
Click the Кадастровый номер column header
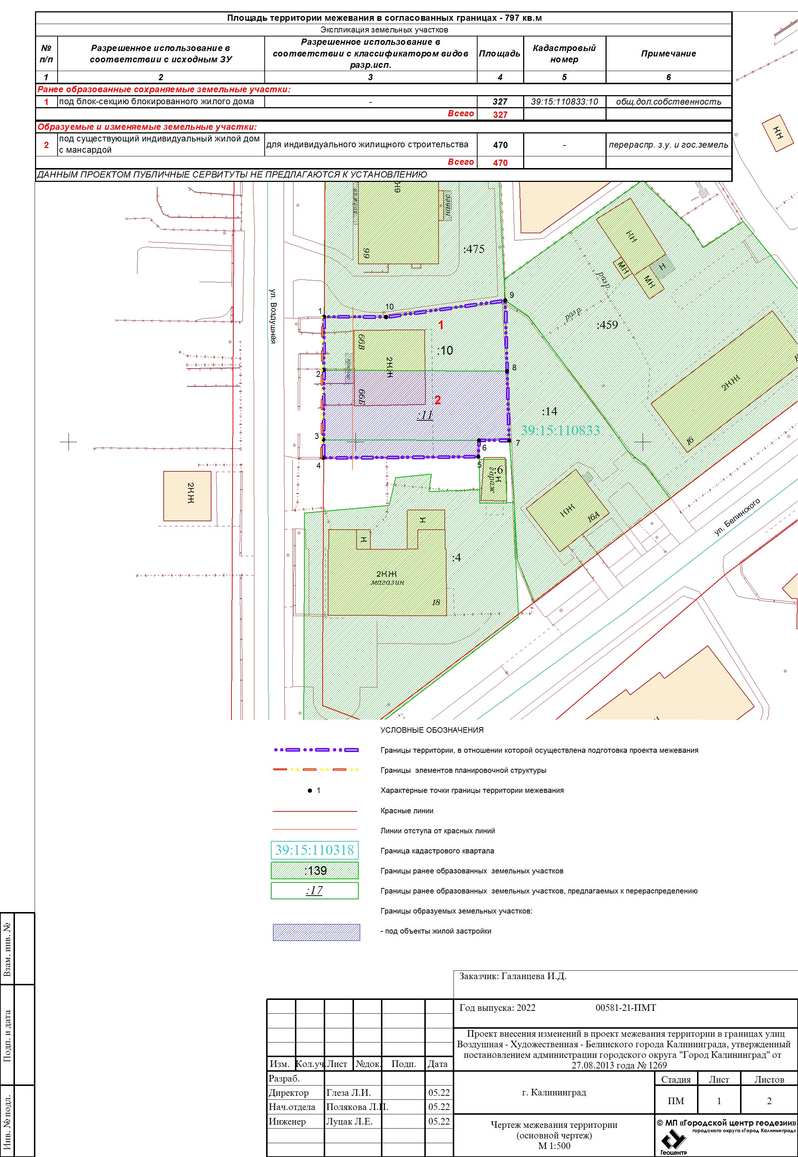tap(564, 54)
